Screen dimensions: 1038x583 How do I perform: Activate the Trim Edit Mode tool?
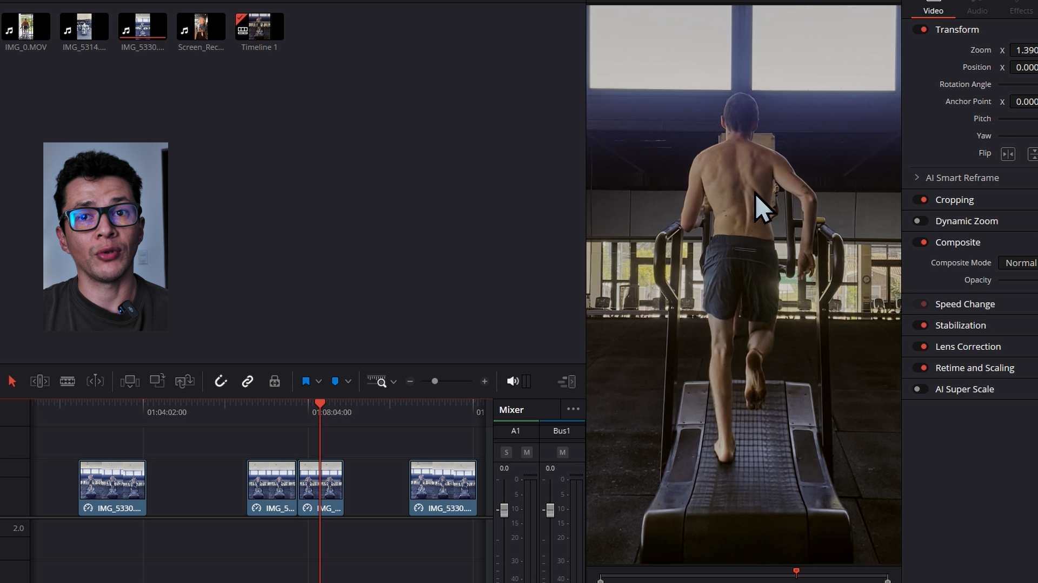(39, 382)
